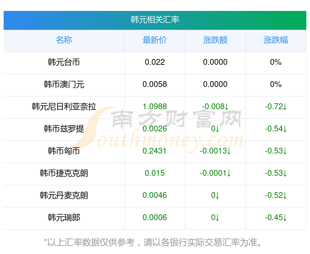Click the 韩币澳门元 row name
Image resolution: width=310 pixels, height=254 pixels.
[64, 84]
